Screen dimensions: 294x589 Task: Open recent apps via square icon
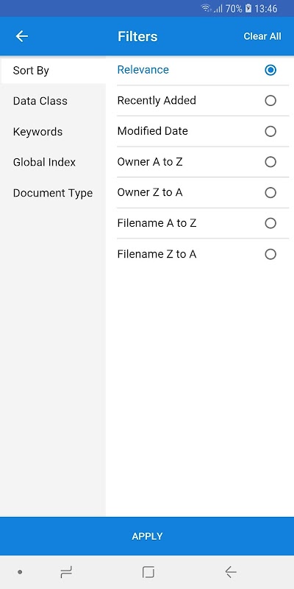pyautogui.click(x=148, y=572)
